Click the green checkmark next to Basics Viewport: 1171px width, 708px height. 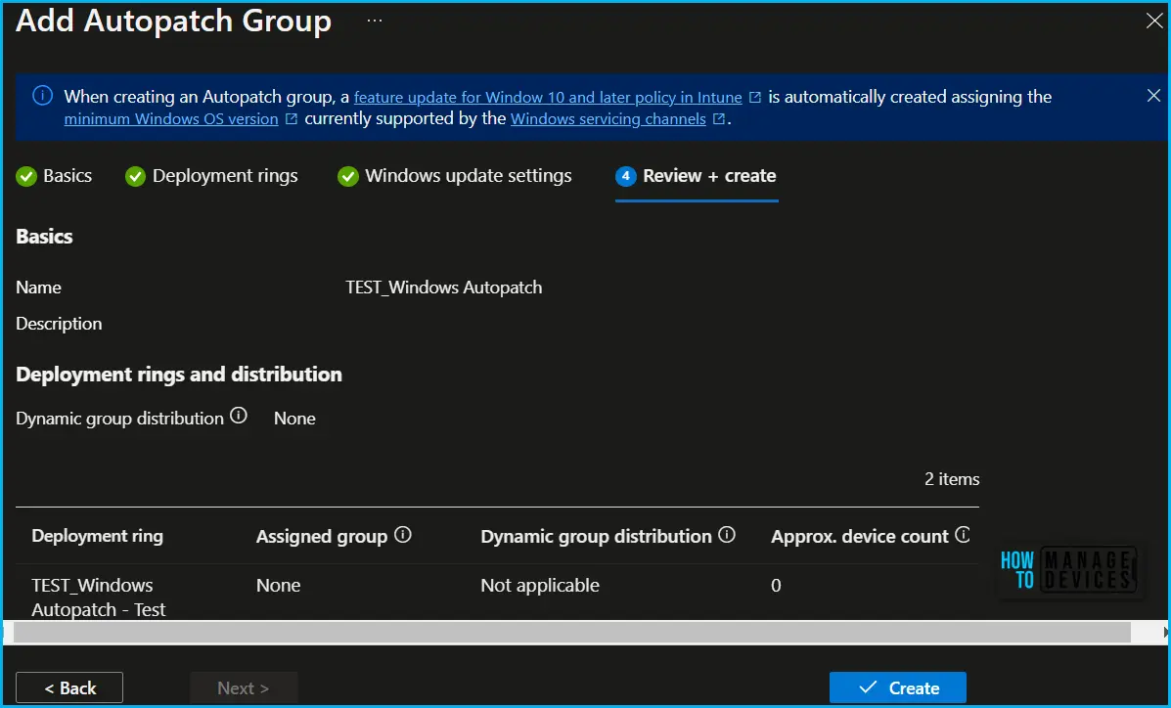(26, 177)
